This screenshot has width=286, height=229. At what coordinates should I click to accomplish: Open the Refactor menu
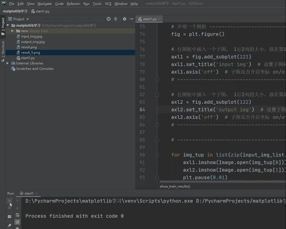pos(73,4)
